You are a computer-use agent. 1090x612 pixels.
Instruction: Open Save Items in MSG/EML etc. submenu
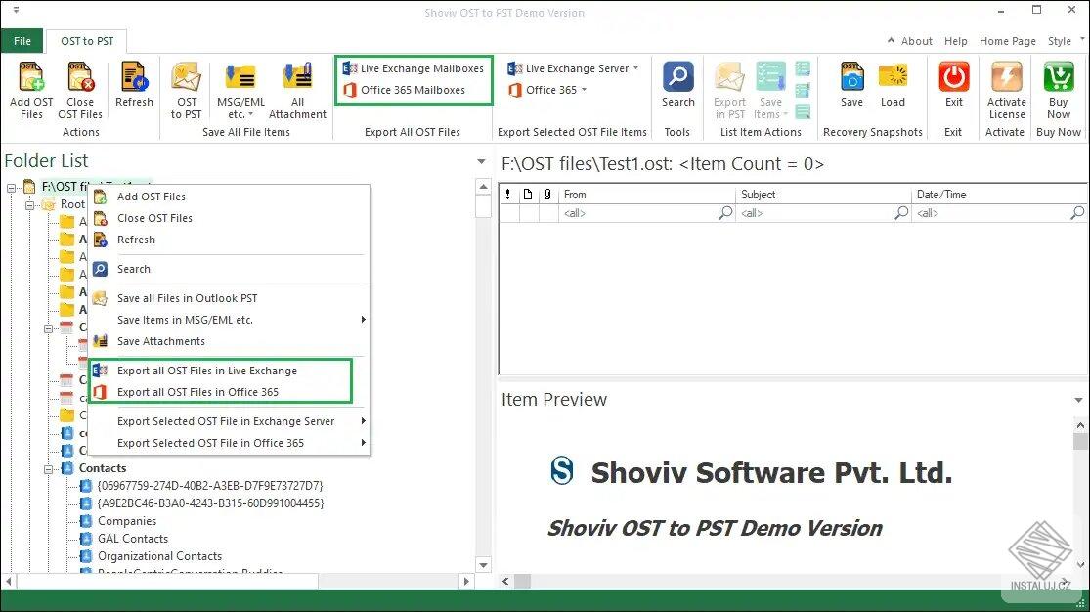(228, 320)
